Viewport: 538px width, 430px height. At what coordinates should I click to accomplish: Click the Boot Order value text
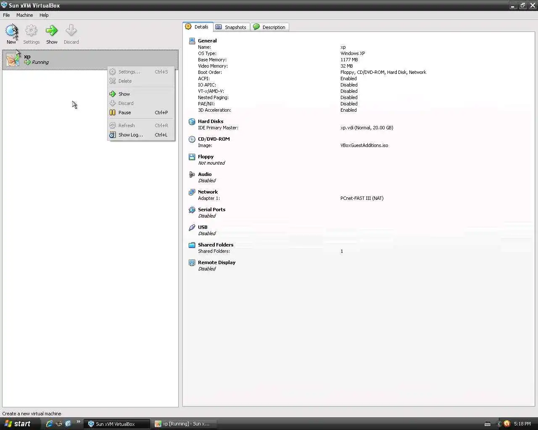click(x=383, y=72)
